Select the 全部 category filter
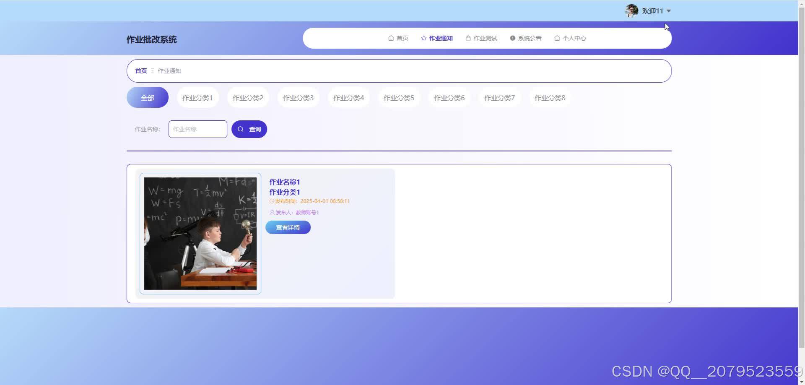Viewport: 805px width, 385px height. [148, 97]
